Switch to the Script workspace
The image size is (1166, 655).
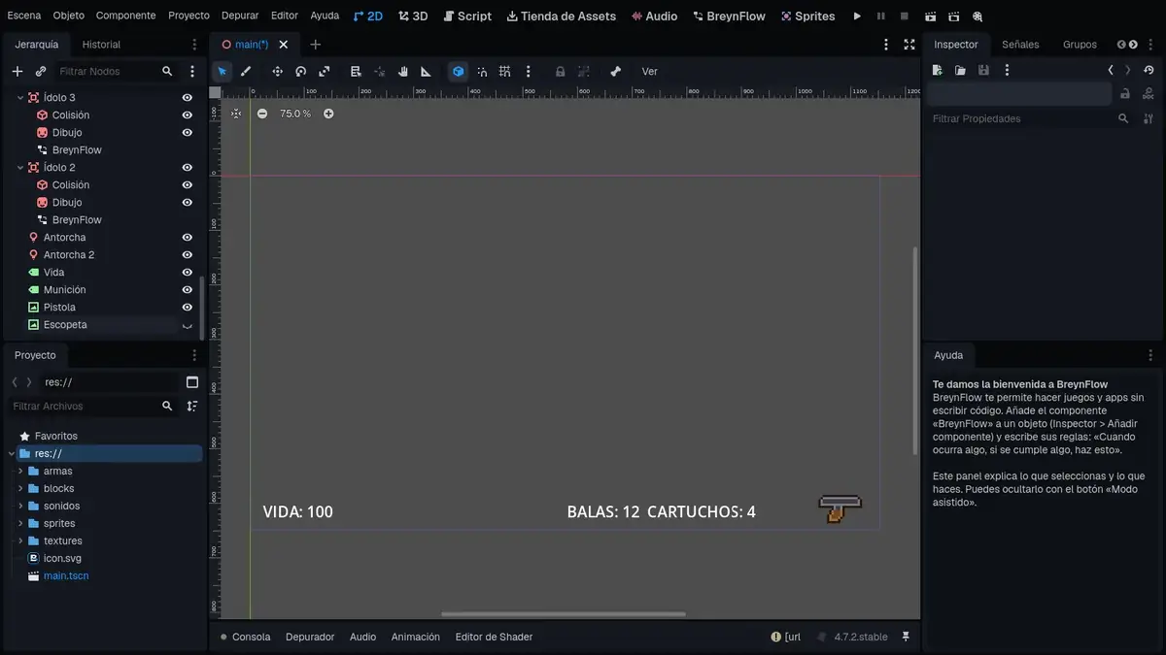tap(467, 16)
